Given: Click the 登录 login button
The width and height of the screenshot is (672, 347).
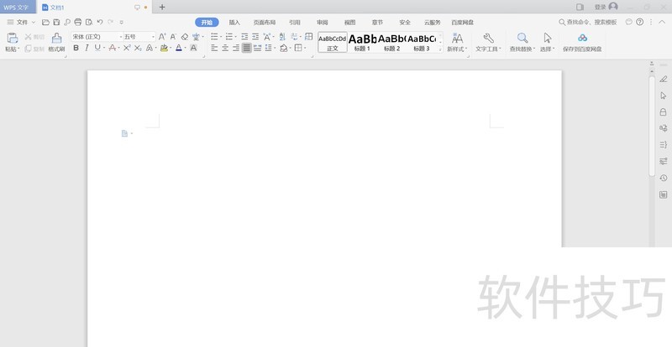Looking at the screenshot, I should pos(606,7).
